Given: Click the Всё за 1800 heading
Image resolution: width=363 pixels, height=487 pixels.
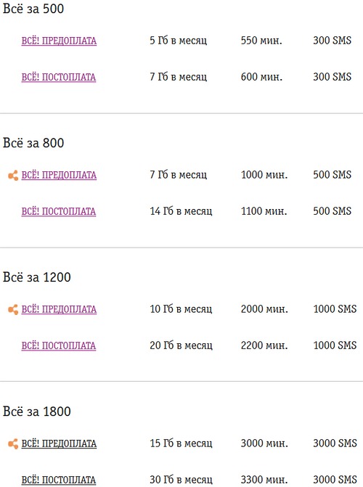Looking at the screenshot, I should click(37, 412).
